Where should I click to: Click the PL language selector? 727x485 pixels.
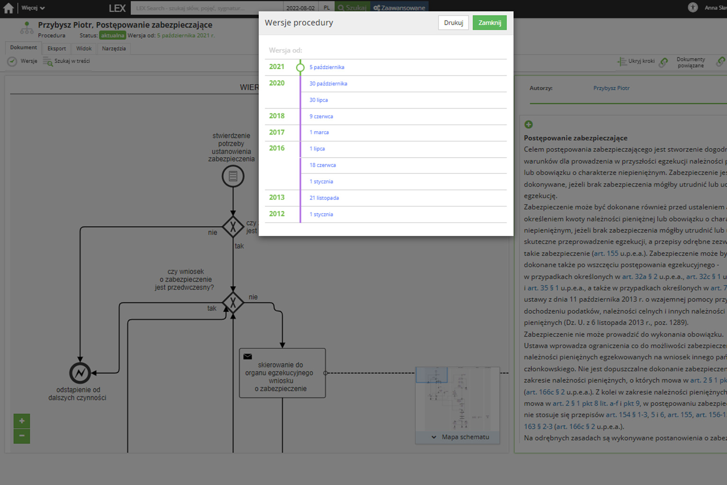[327, 8]
